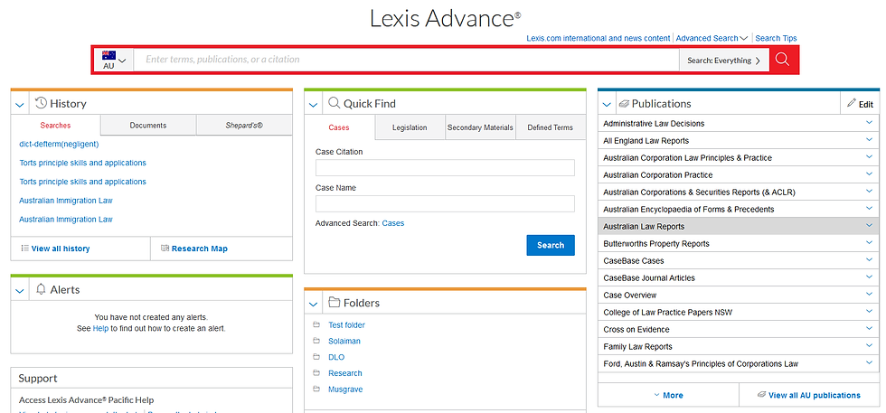The height and width of the screenshot is (413, 886).
Task: Select the Searches tab in History
Action: click(x=55, y=126)
